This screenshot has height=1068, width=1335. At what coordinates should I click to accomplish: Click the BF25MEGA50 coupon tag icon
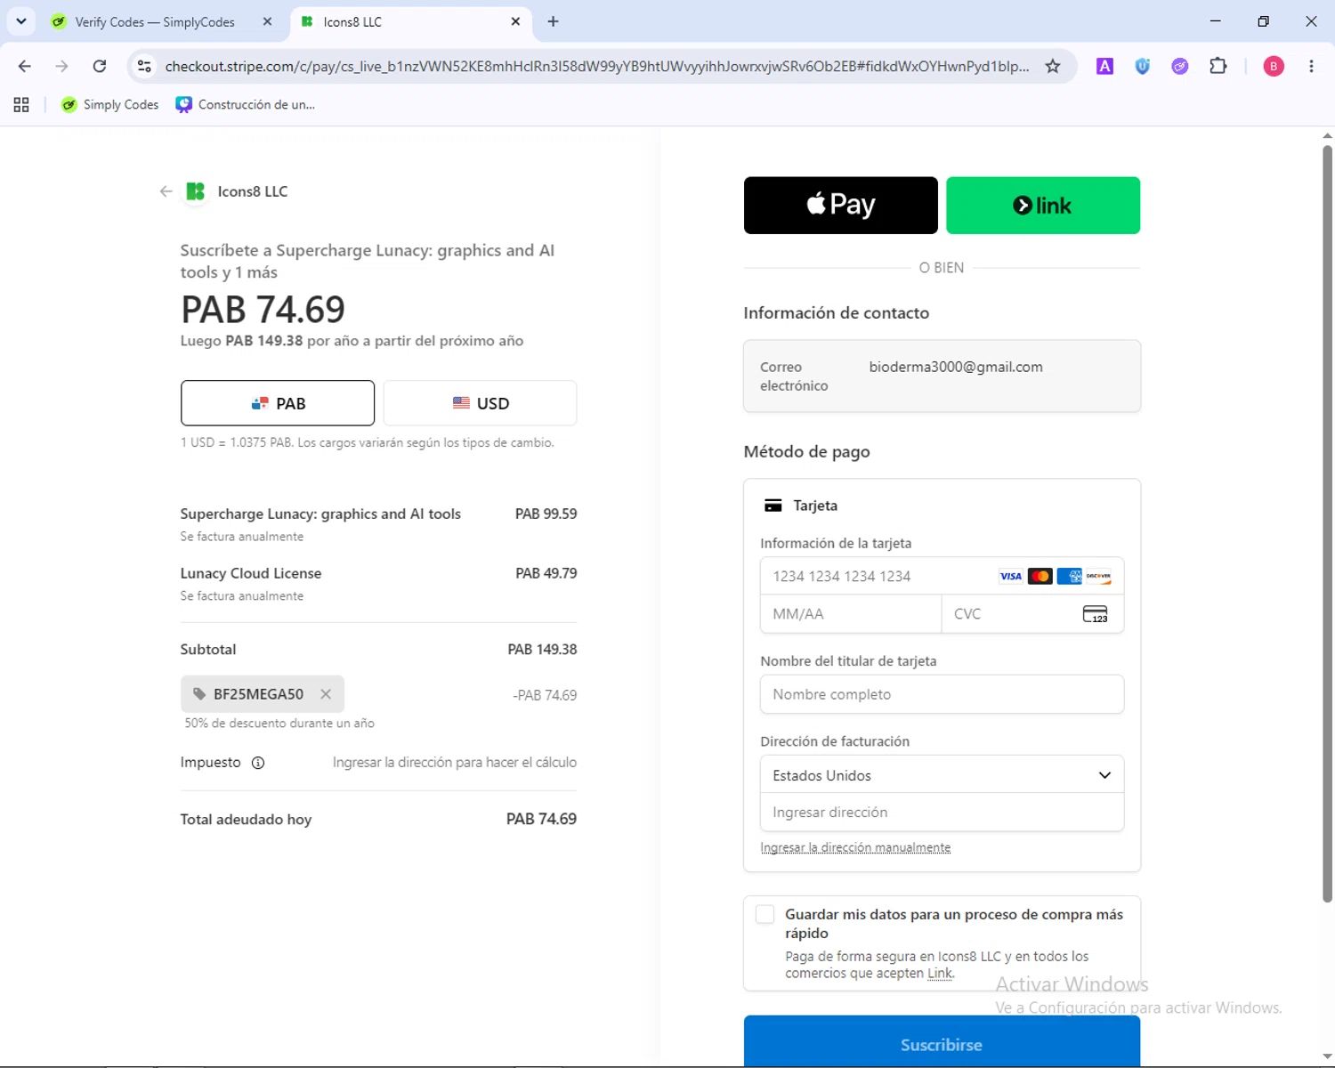coord(199,694)
